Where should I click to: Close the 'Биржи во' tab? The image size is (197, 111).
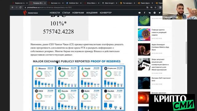(x=27, y=3)
